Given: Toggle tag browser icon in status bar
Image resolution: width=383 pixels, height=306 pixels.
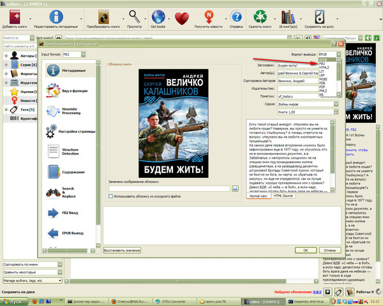Looking at the screenshot, I should pos(338,292).
